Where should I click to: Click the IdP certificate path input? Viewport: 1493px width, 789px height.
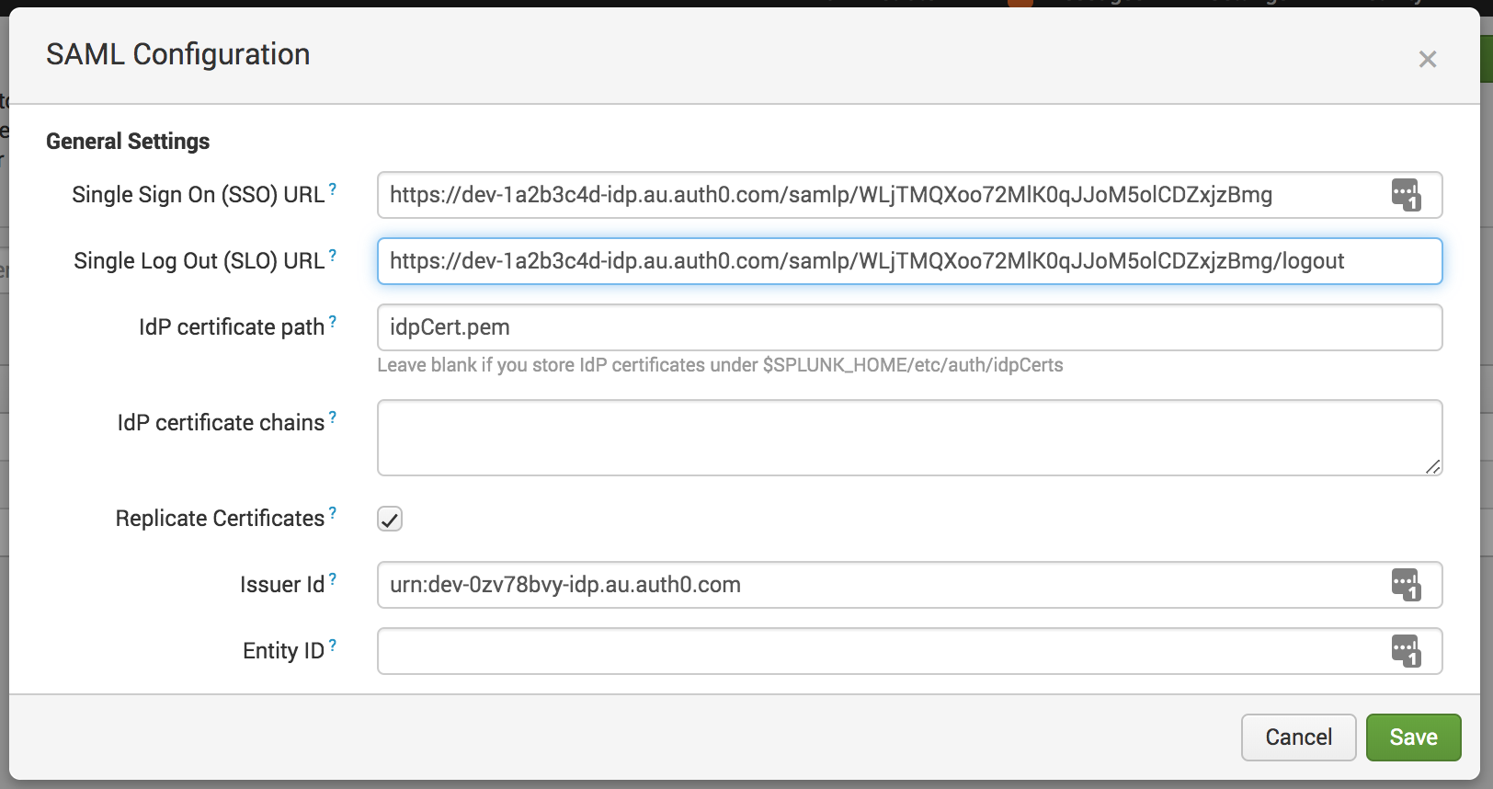(x=908, y=327)
